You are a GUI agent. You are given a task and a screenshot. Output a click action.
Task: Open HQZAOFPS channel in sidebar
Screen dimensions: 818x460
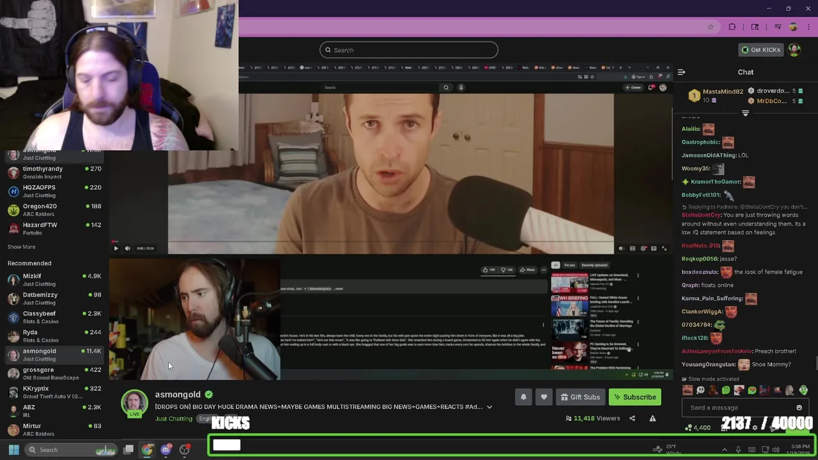[54, 191]
